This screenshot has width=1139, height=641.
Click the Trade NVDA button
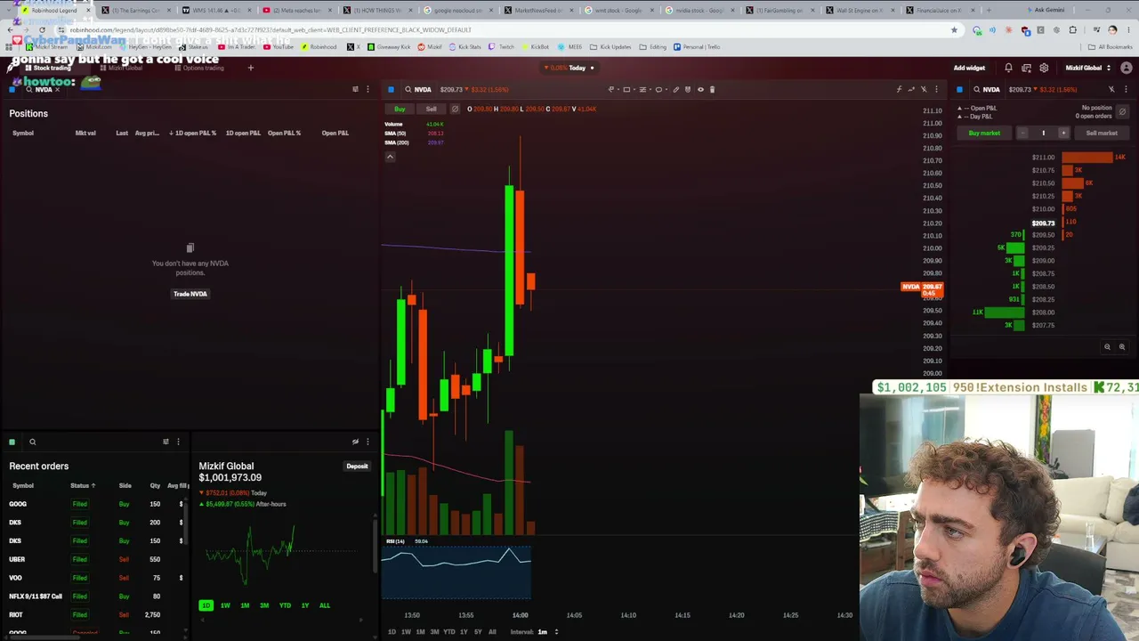click(190, 294)
